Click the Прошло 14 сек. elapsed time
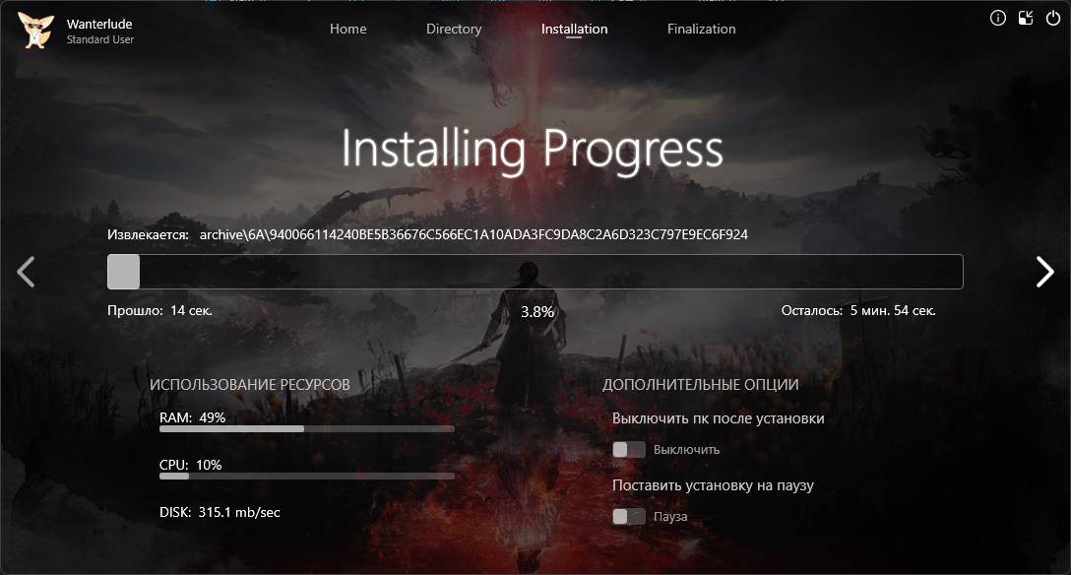 [x=159, y=310]
